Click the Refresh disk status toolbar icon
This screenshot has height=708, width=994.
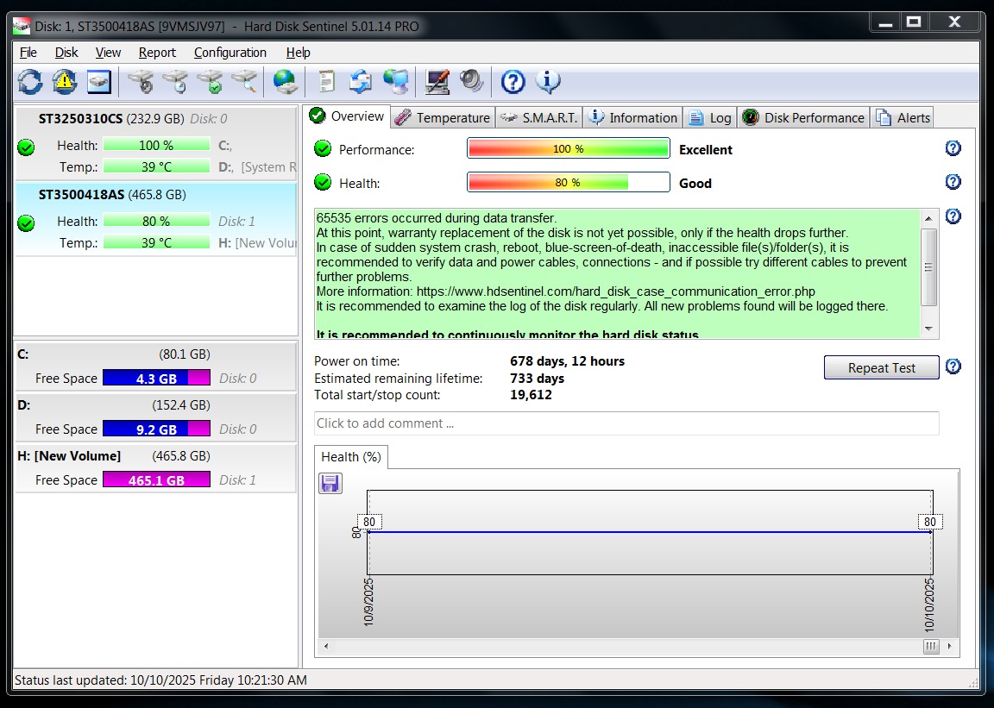click(30, 82)
